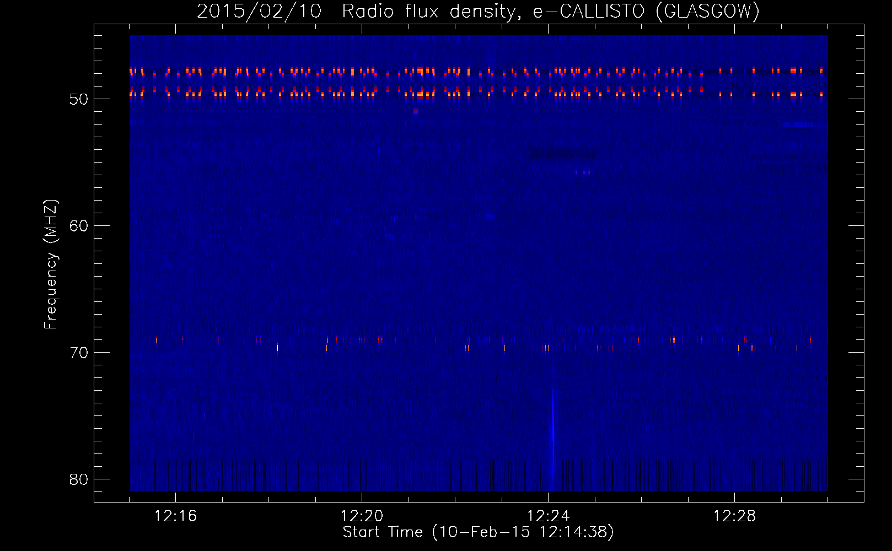Click the 12:16 time axis tick label
The width and height of the screenshot is (892, 551).
[x=175, y=516]
